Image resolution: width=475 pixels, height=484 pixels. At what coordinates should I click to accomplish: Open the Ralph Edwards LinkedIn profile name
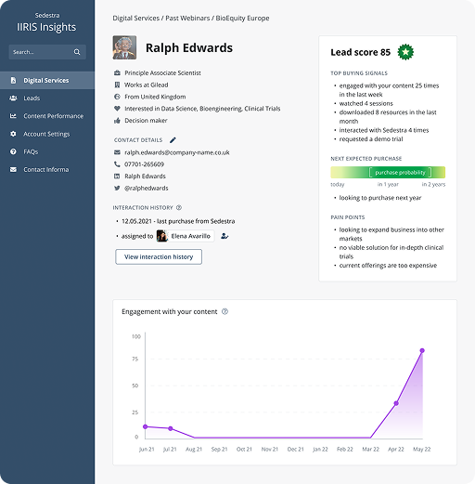click(145, 177)
